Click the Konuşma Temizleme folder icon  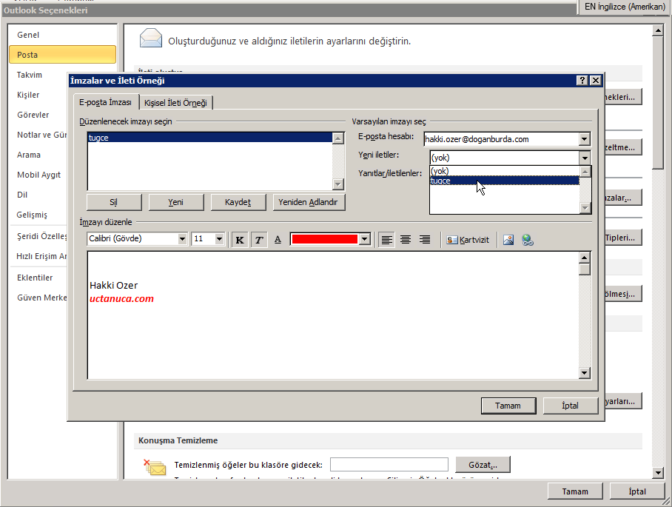[155, 467]
